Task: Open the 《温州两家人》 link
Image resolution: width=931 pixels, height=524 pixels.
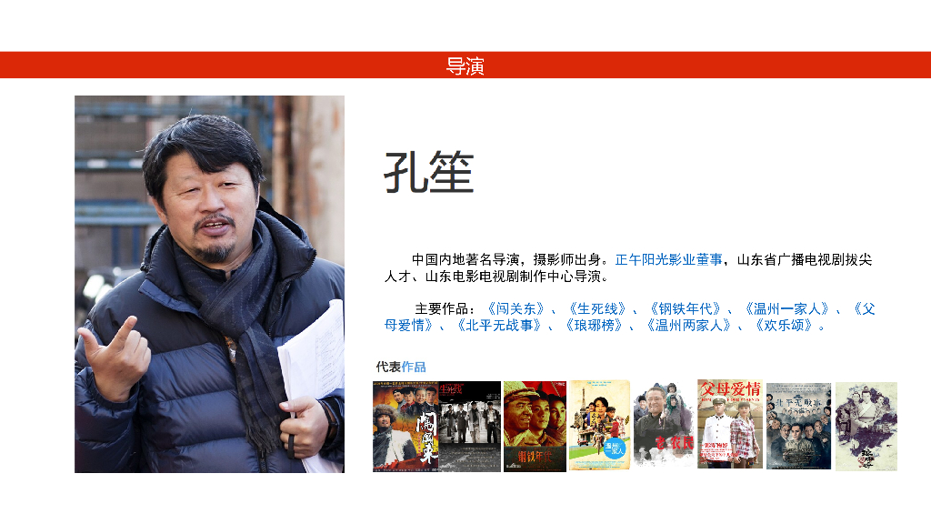Action: click(x=689, y=326)
